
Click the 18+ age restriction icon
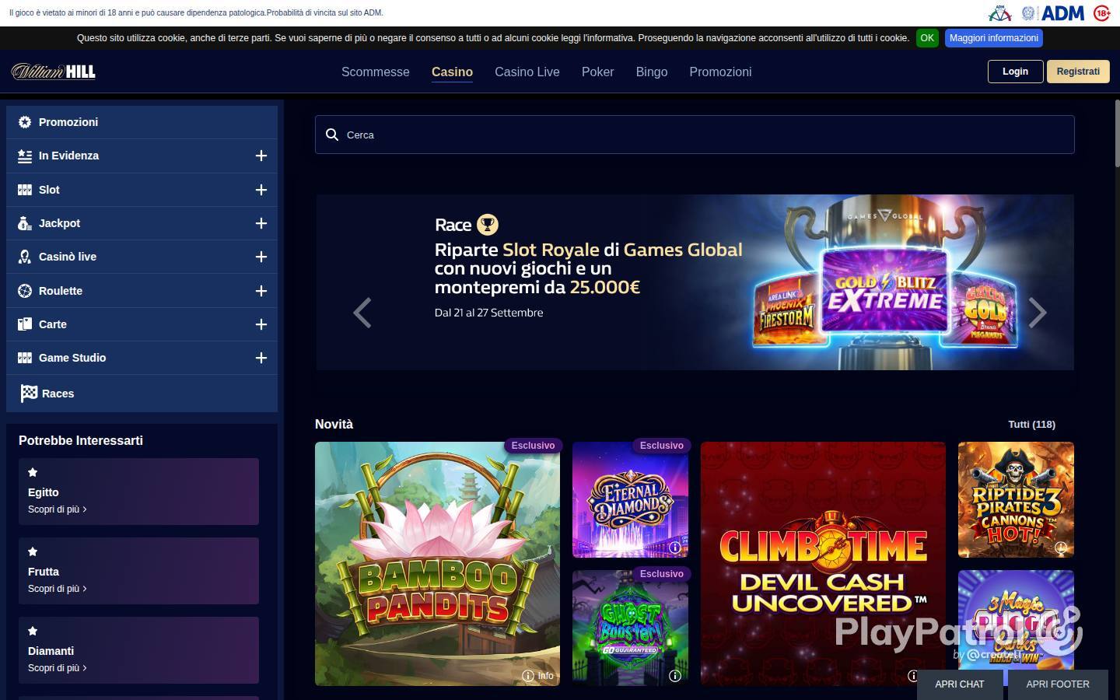(x=1101, y=13)
